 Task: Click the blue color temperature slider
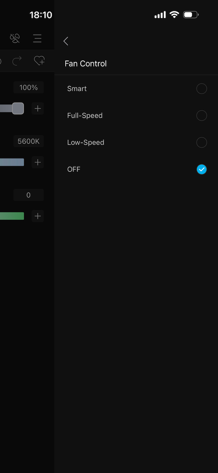click(11, 162)
